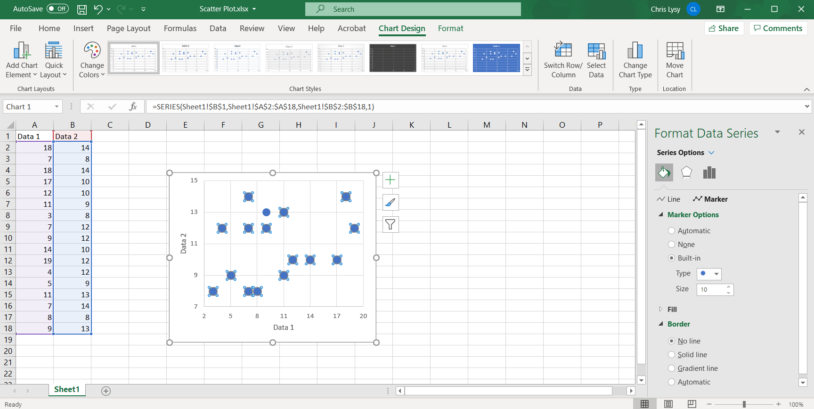
Task: Switch to Marker tab in pane
Action: (710, 199)
